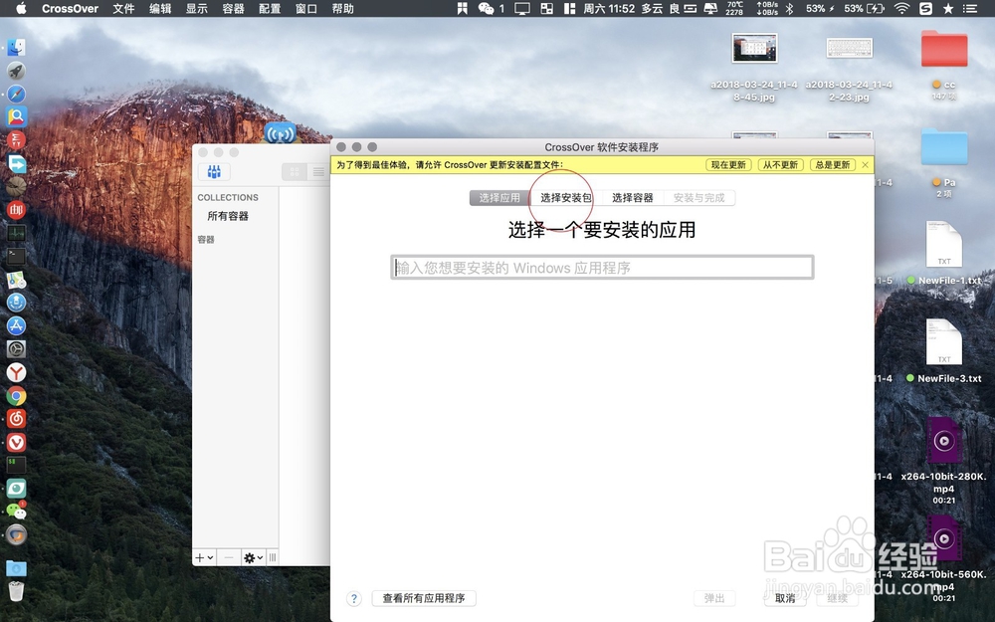
Task: Click 从不更新 in the update banner
Action: click(780, 165)
